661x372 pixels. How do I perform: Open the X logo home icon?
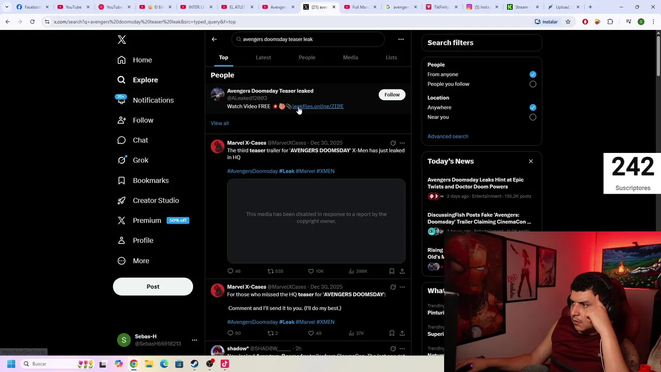pyautogui.click(x=122, y=40)
